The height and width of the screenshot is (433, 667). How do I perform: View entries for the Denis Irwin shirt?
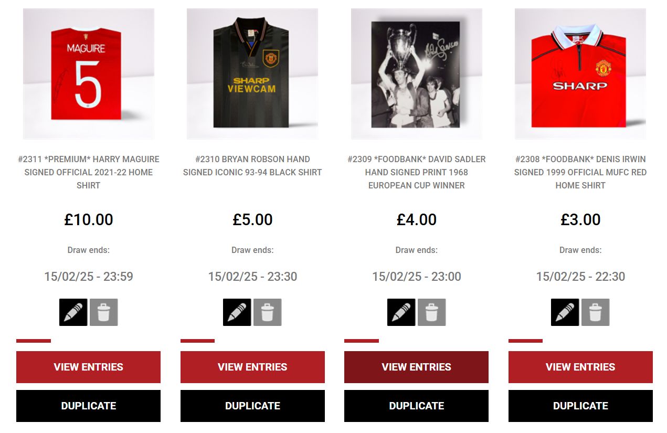coord(580,367)
